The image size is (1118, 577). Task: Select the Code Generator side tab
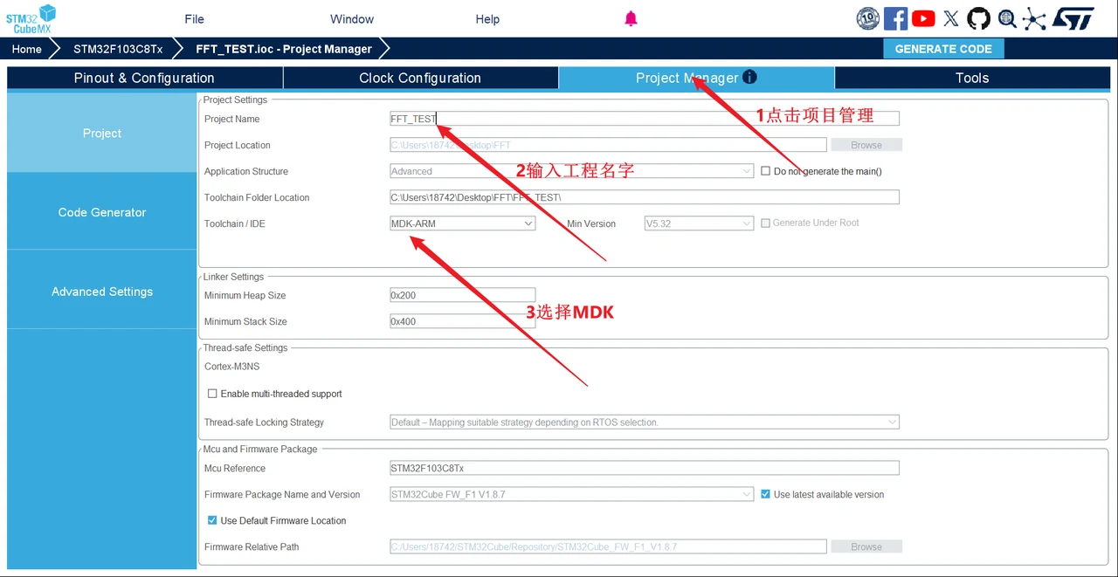(x=102, y=212)
